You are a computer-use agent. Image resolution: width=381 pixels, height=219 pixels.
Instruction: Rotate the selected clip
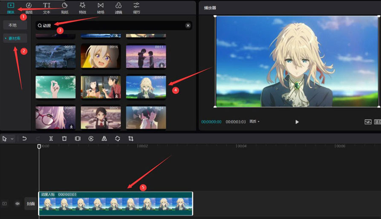(117, 139)
